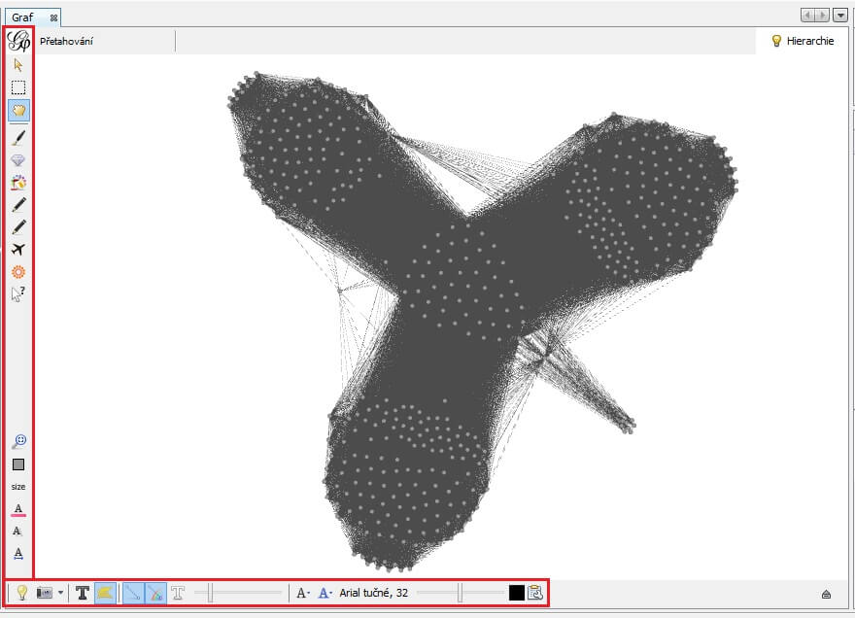Open background color via lightbulb icon
This screenshot has height=618, width=855.
(21, 593)
